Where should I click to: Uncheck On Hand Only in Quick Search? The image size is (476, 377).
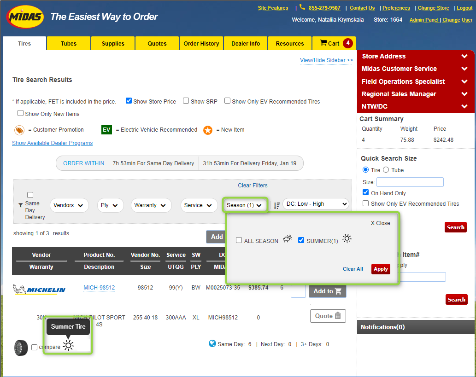[365, 192]
